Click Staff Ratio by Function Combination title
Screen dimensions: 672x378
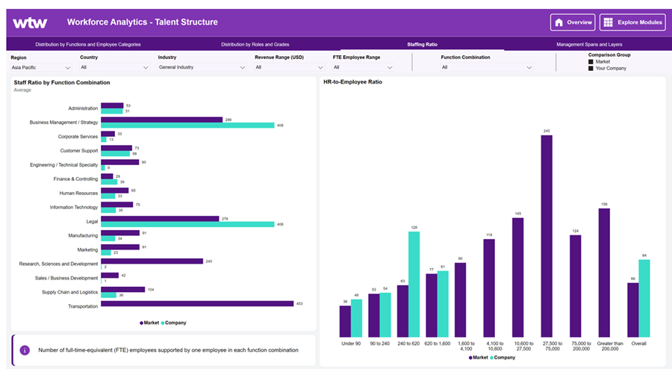point(62,83)
